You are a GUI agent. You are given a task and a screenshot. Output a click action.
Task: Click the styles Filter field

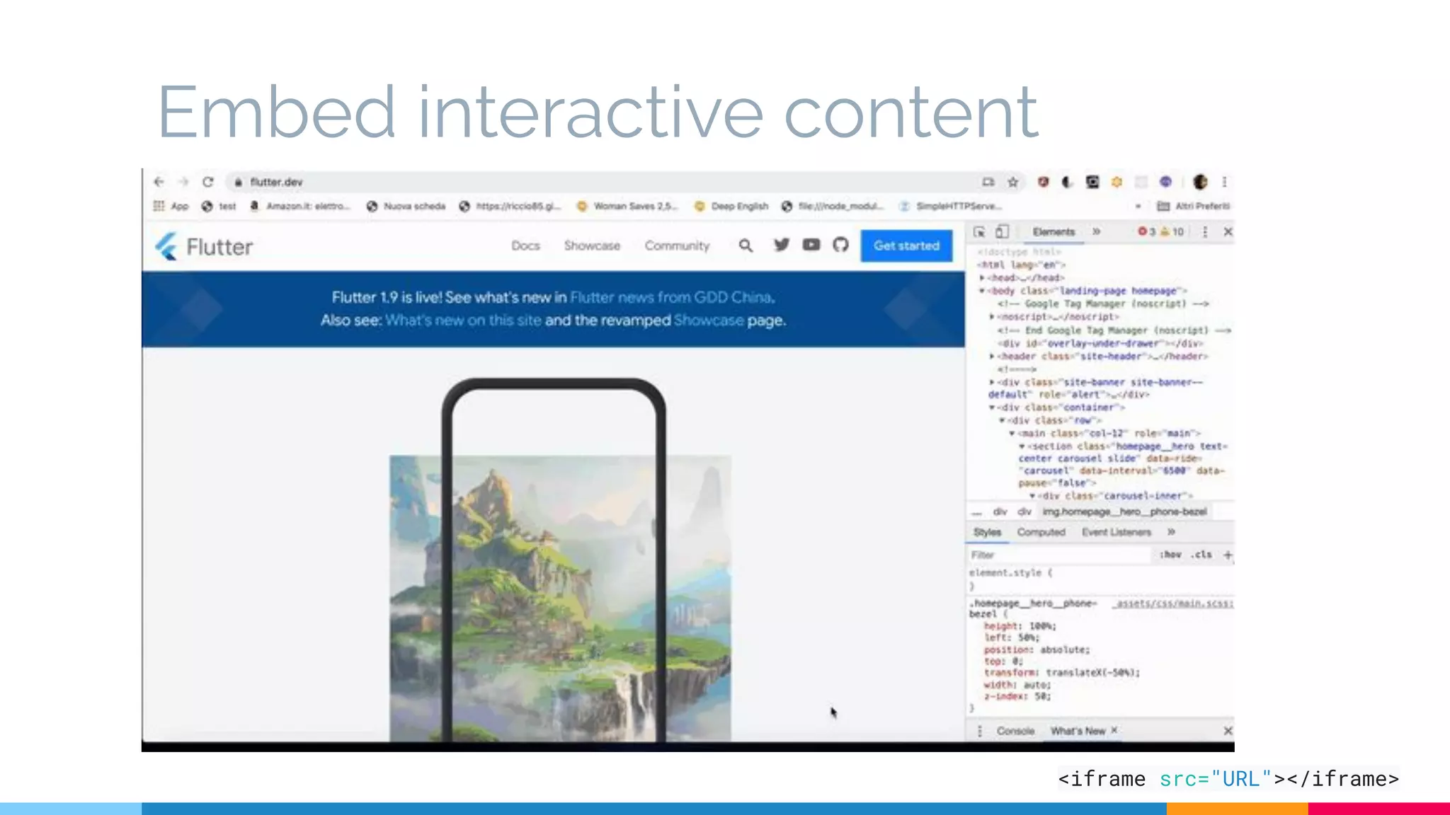1059,555
